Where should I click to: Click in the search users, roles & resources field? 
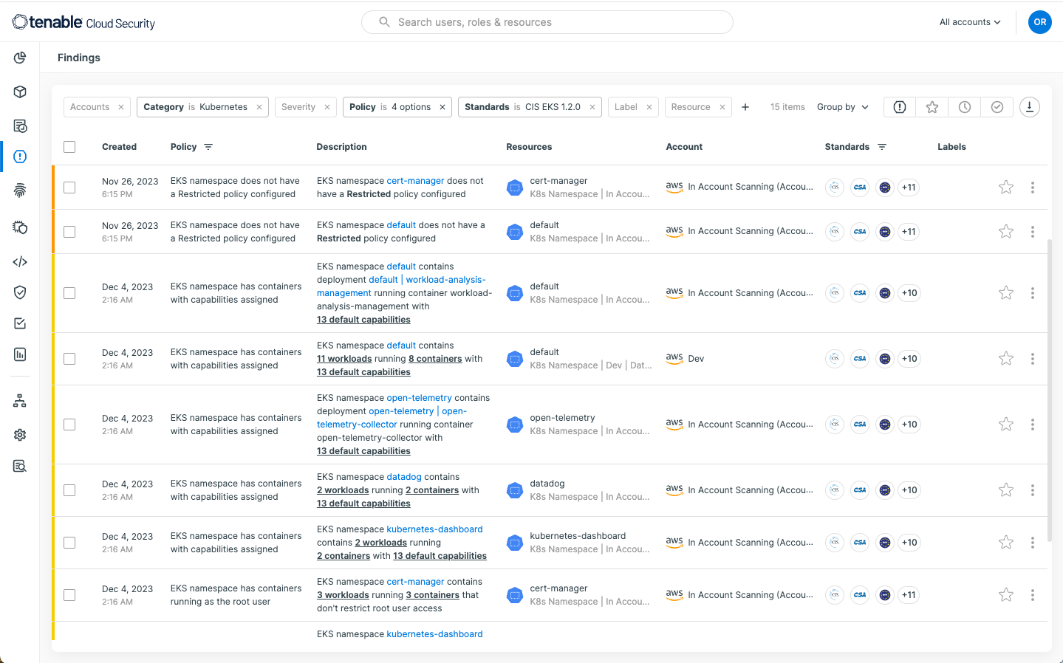point(547,22)
